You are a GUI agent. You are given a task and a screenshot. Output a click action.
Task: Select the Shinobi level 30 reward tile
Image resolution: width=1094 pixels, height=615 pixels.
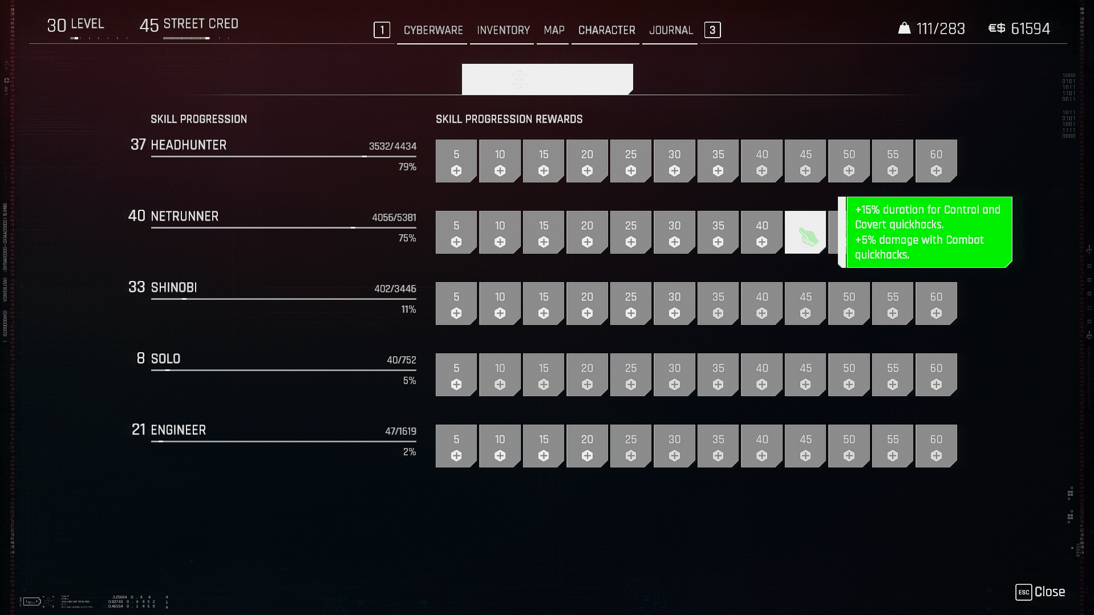coord(674,304)
